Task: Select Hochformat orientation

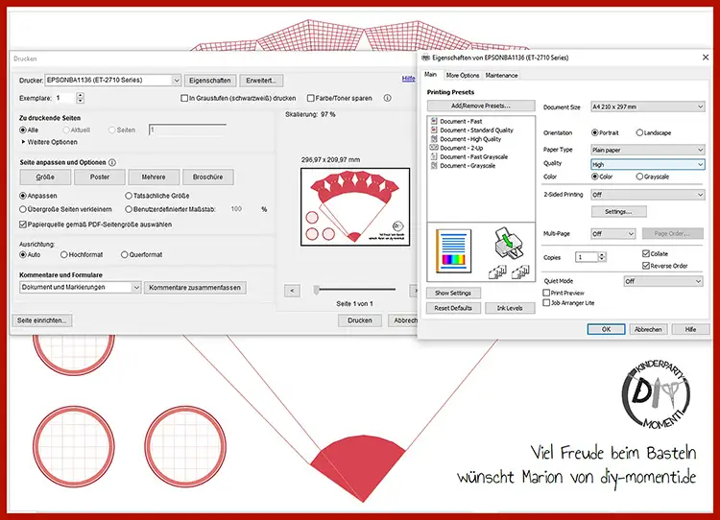Action: [63, 254]
